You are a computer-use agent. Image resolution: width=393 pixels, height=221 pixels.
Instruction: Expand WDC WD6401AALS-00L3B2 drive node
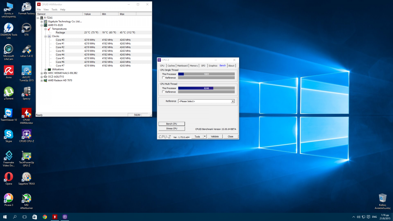pos(42,73)
